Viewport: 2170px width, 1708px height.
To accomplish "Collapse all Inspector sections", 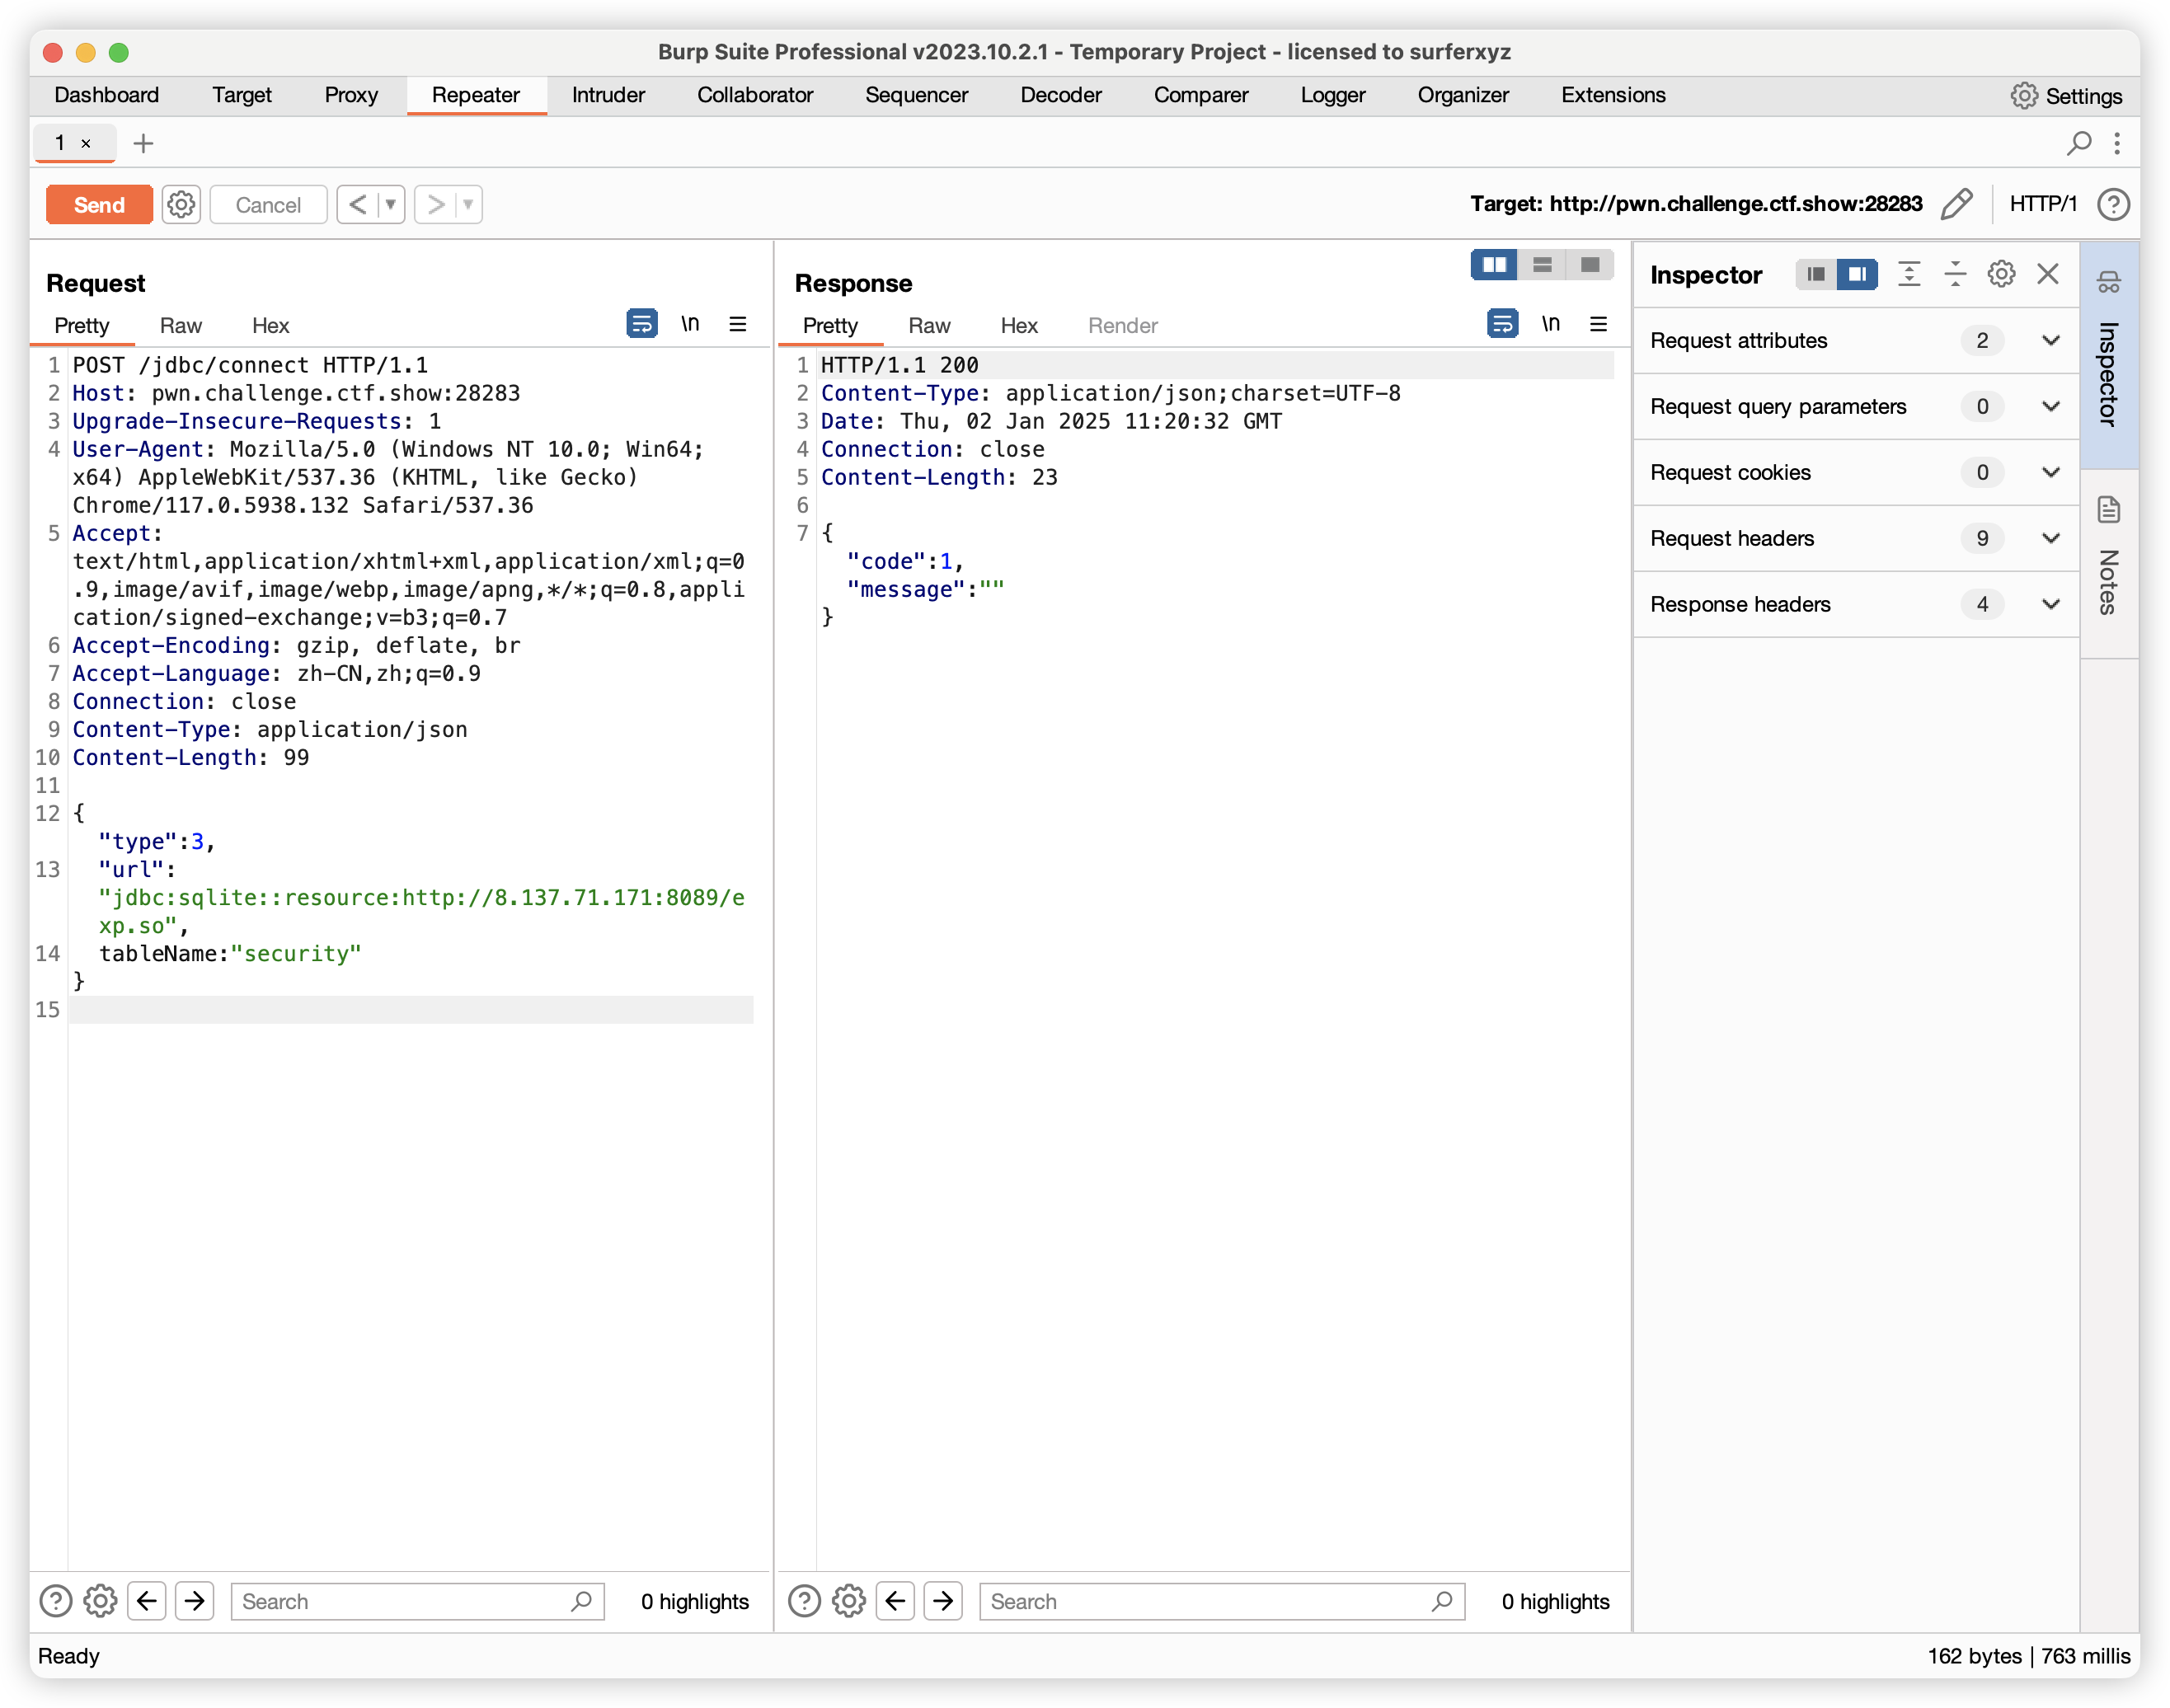I will pyautogui.click(x=1955, y=274).
